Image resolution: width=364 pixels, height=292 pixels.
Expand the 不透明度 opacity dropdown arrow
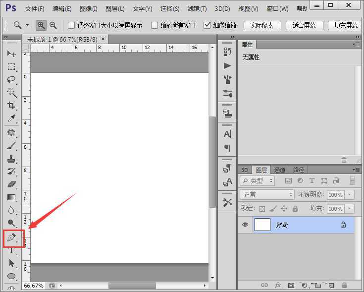350,195
